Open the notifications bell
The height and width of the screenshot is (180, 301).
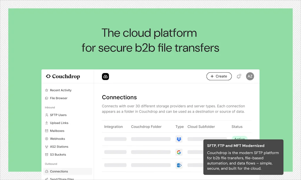pyautogui.click(x=239, y=76)
